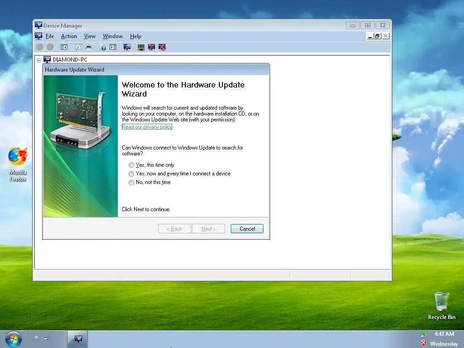464x348 pixels.
Task: Click the search magnifier taskbar icon
Action: click(34, 339)
